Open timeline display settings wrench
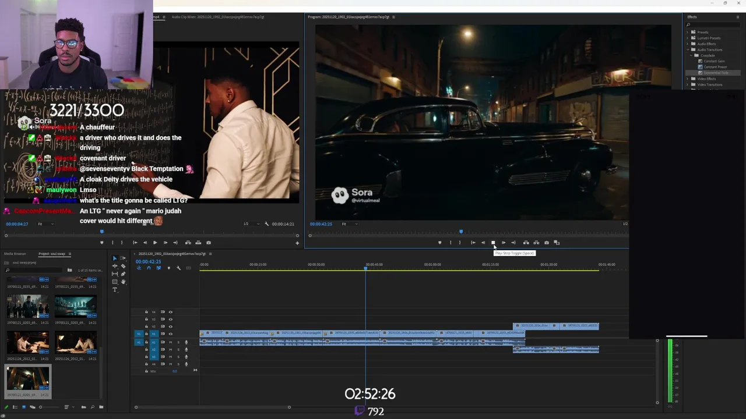This screenshot has width=746, height=419. 179,268
